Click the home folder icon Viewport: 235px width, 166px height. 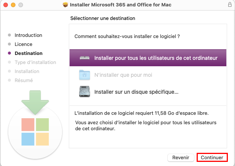85,75
